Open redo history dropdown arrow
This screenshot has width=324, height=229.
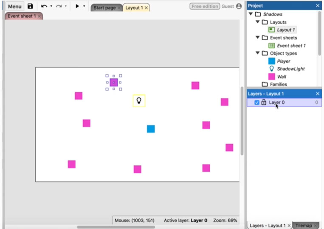tap(66, 6)
